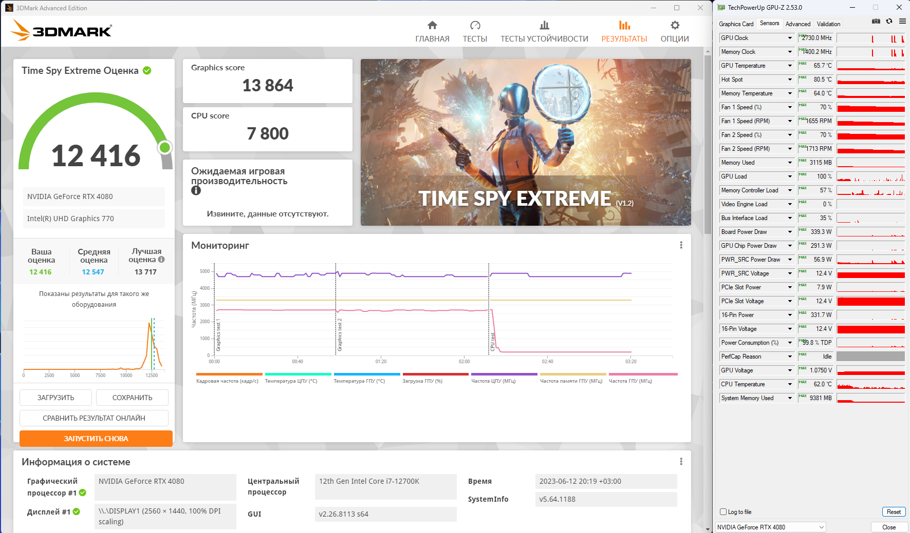
Task: Open the PerfCap Reason dropdown
Action: tap(790, 357)
